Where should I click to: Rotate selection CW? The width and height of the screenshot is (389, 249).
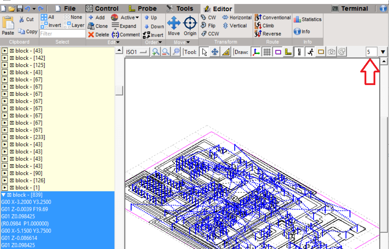[x=209, y=17]
